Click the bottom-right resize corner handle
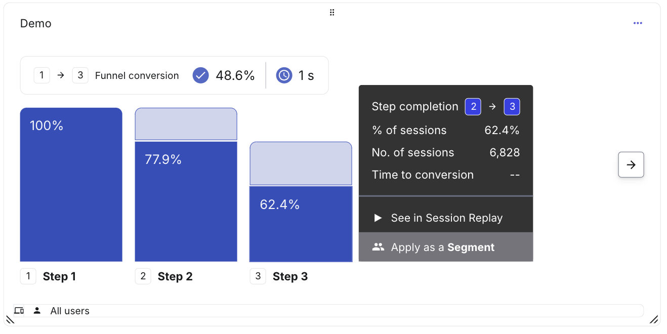This screenshot has height=334, width=667. point(654,319)
